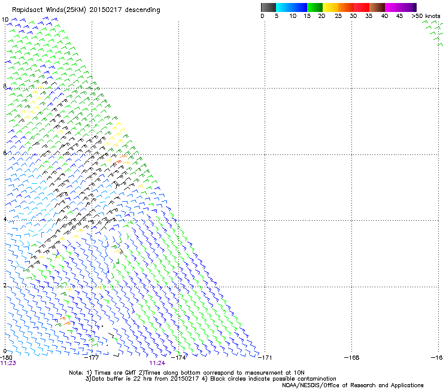Image resolution: width=443 pixels, height=389 pixels.
Task: Click the longitude label '-168'
Action: pos(352,358)
